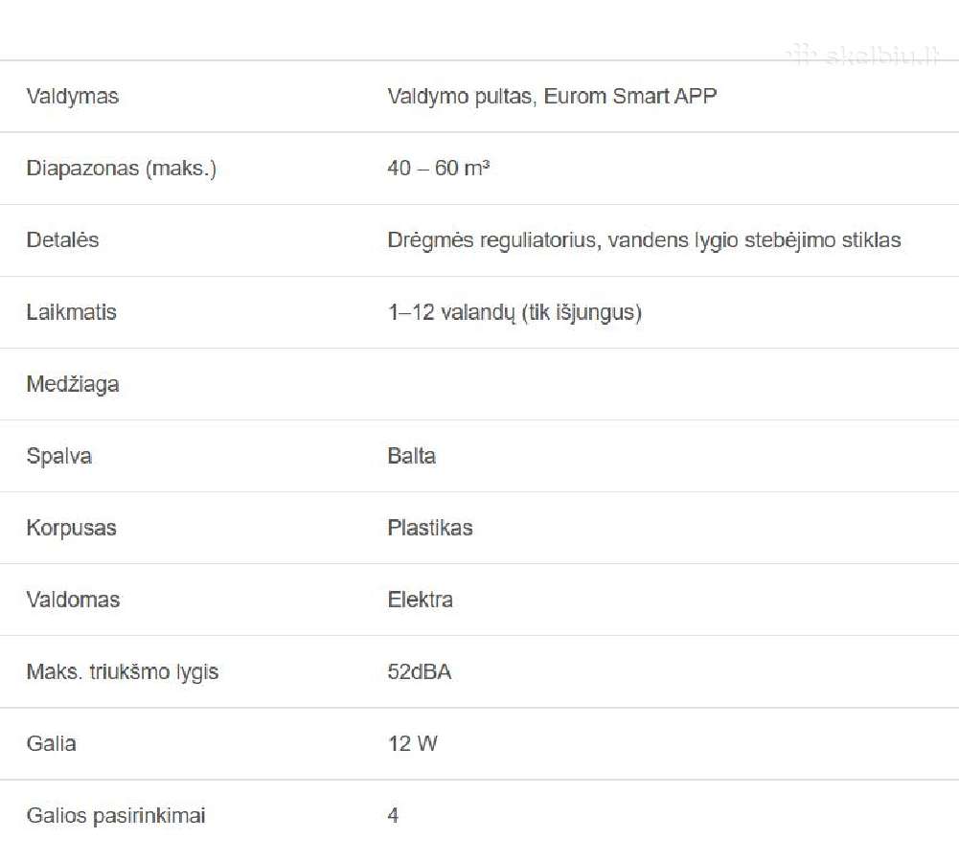Click the Maks. triukšmo lygis label
The width and height of the screenshot is (959, 862).
coord(123,671)
